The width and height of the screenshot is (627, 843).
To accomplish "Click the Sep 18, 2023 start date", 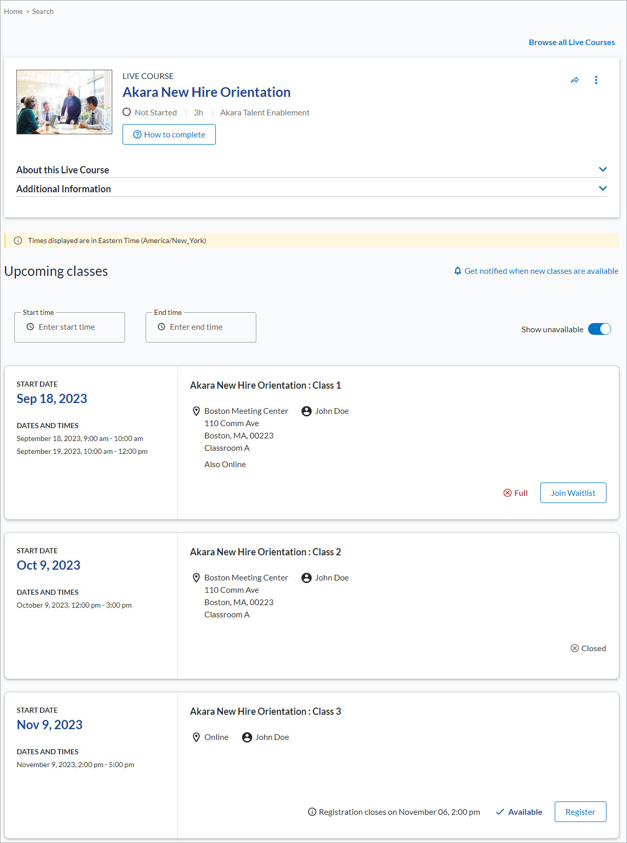I will (52, 398).
